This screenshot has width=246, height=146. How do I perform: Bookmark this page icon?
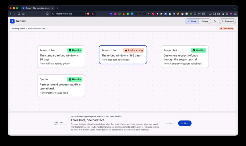coord(47,14)
